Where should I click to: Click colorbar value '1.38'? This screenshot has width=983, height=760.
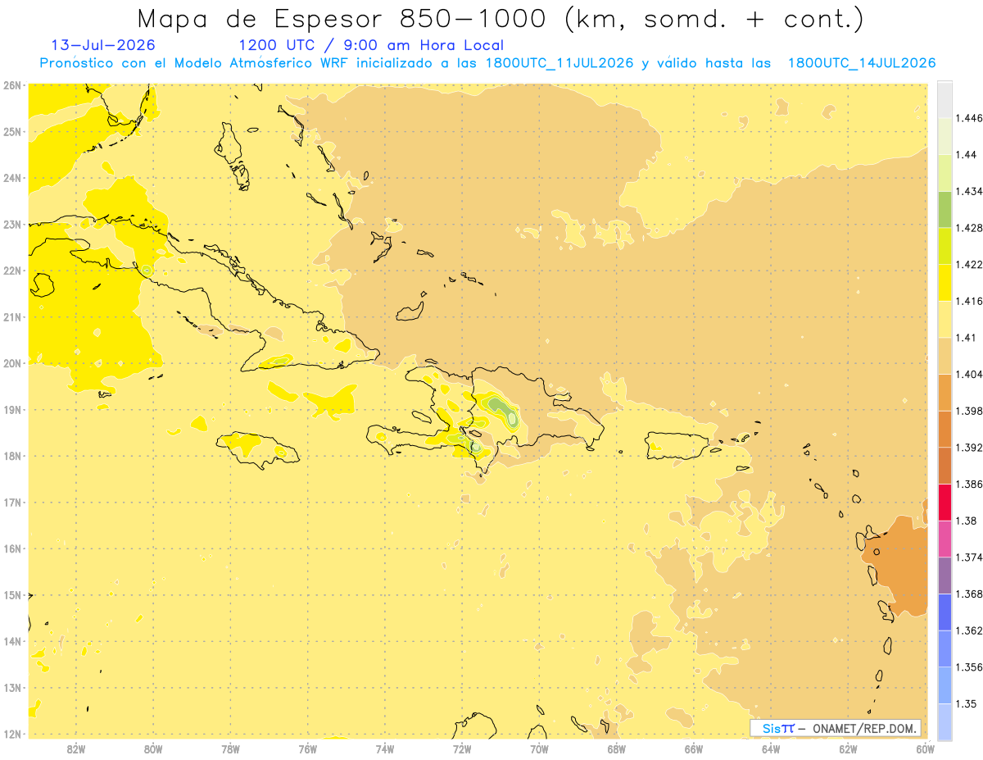966,521
